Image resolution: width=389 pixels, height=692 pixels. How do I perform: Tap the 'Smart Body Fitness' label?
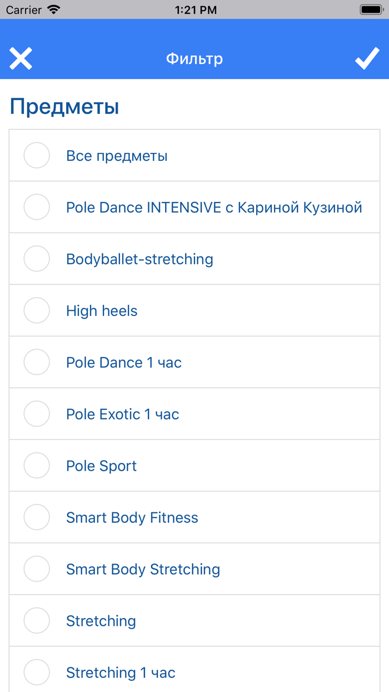point(132,518)
